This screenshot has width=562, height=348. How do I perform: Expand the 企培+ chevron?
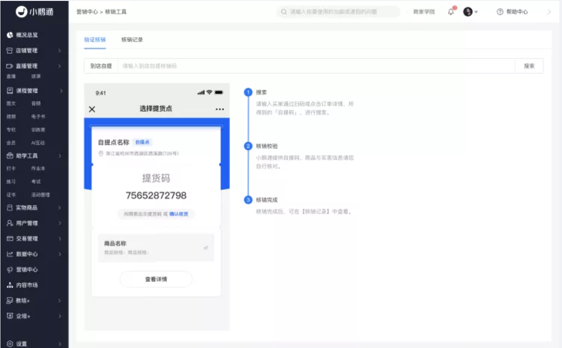point(60,316)
